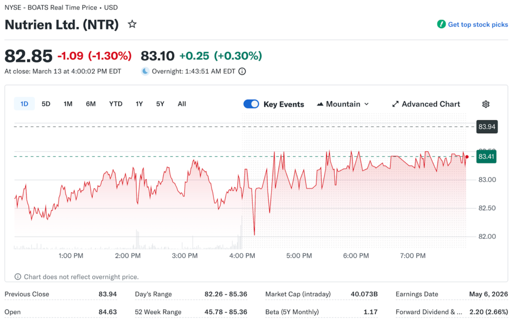Click the Advanced Chart expand arrows icon
516x322 pixels.
click(396, 104)
